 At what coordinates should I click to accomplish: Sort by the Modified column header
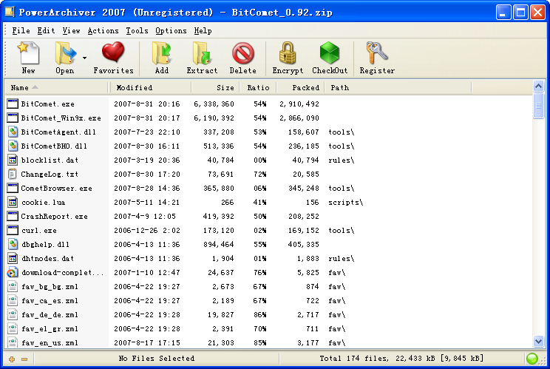pos(150,88)
